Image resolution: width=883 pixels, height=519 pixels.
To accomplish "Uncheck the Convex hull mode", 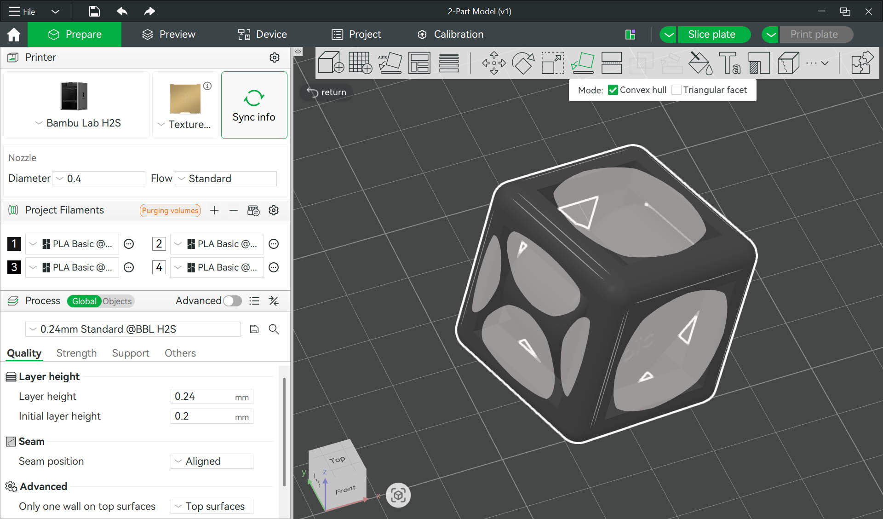I will (x=613, y=90).
